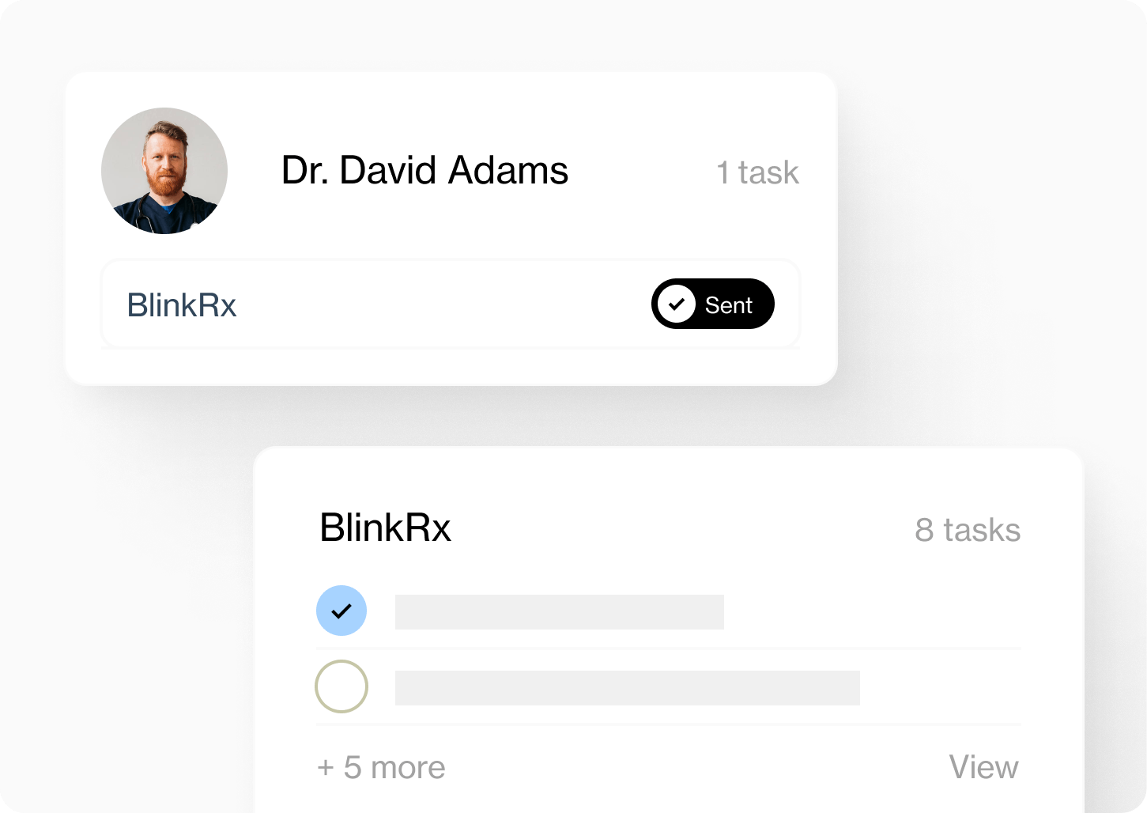Image resolution: width=1147 pixels, height=813 pixels.
Task: Click the gray progress bar of the first task
Action: (x=559, y=611)
